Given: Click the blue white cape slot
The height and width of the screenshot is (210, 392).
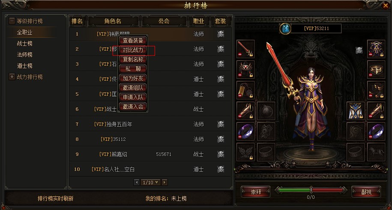Looking at the screenshot, I should point(356,110).
